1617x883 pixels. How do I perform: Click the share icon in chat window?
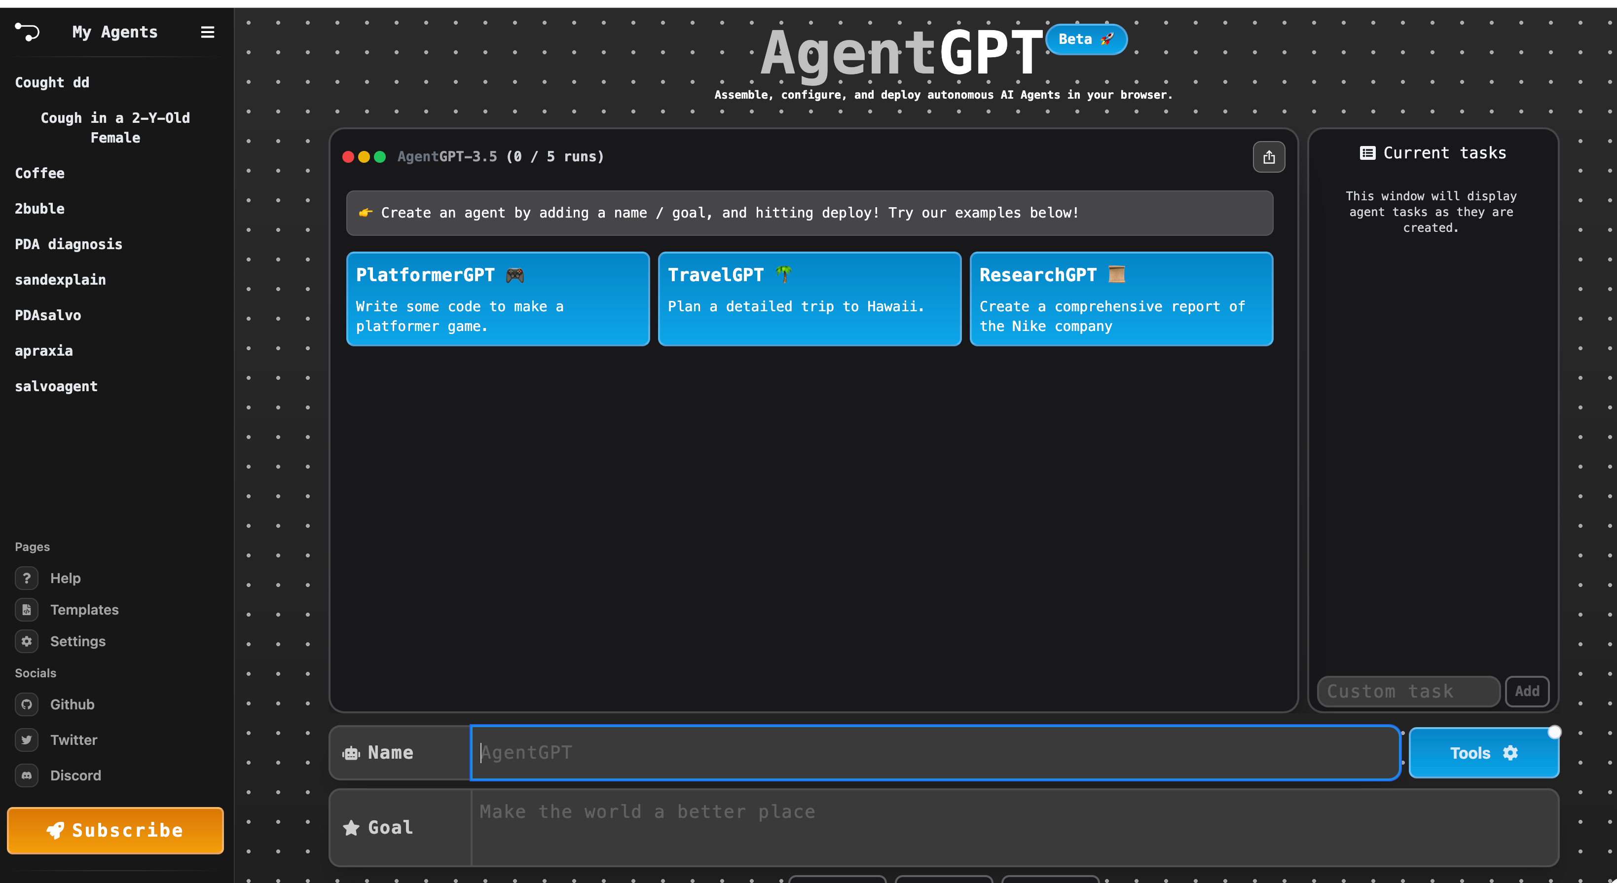pos(1269,157)
